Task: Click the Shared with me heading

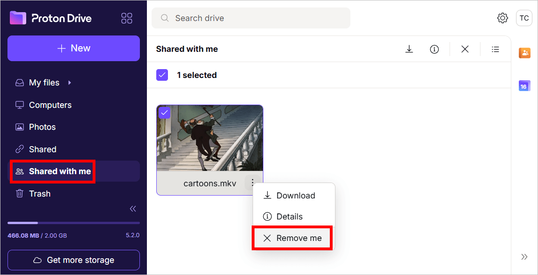Action: [187, 49]
